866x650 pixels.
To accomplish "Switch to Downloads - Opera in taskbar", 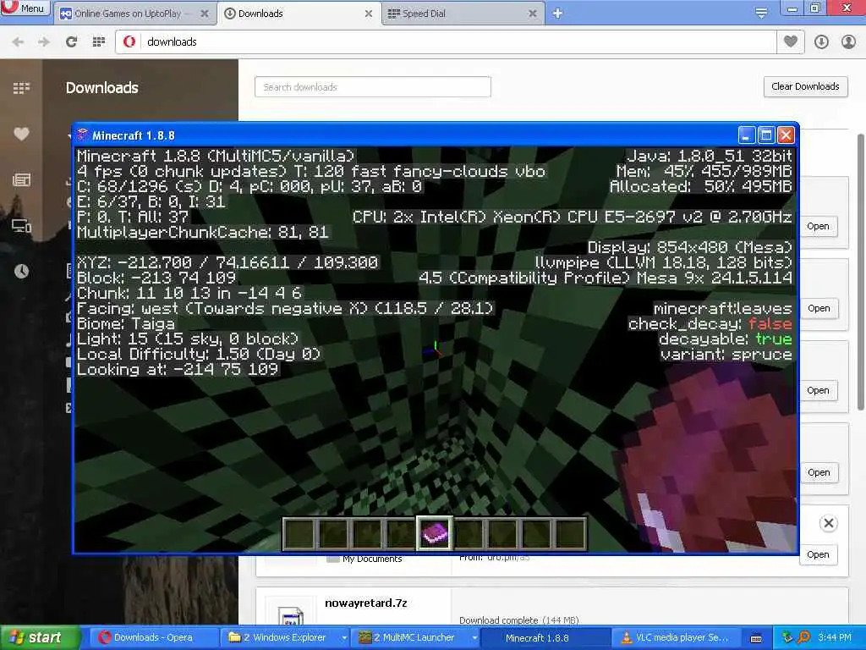I will click(x=153, y=638).
